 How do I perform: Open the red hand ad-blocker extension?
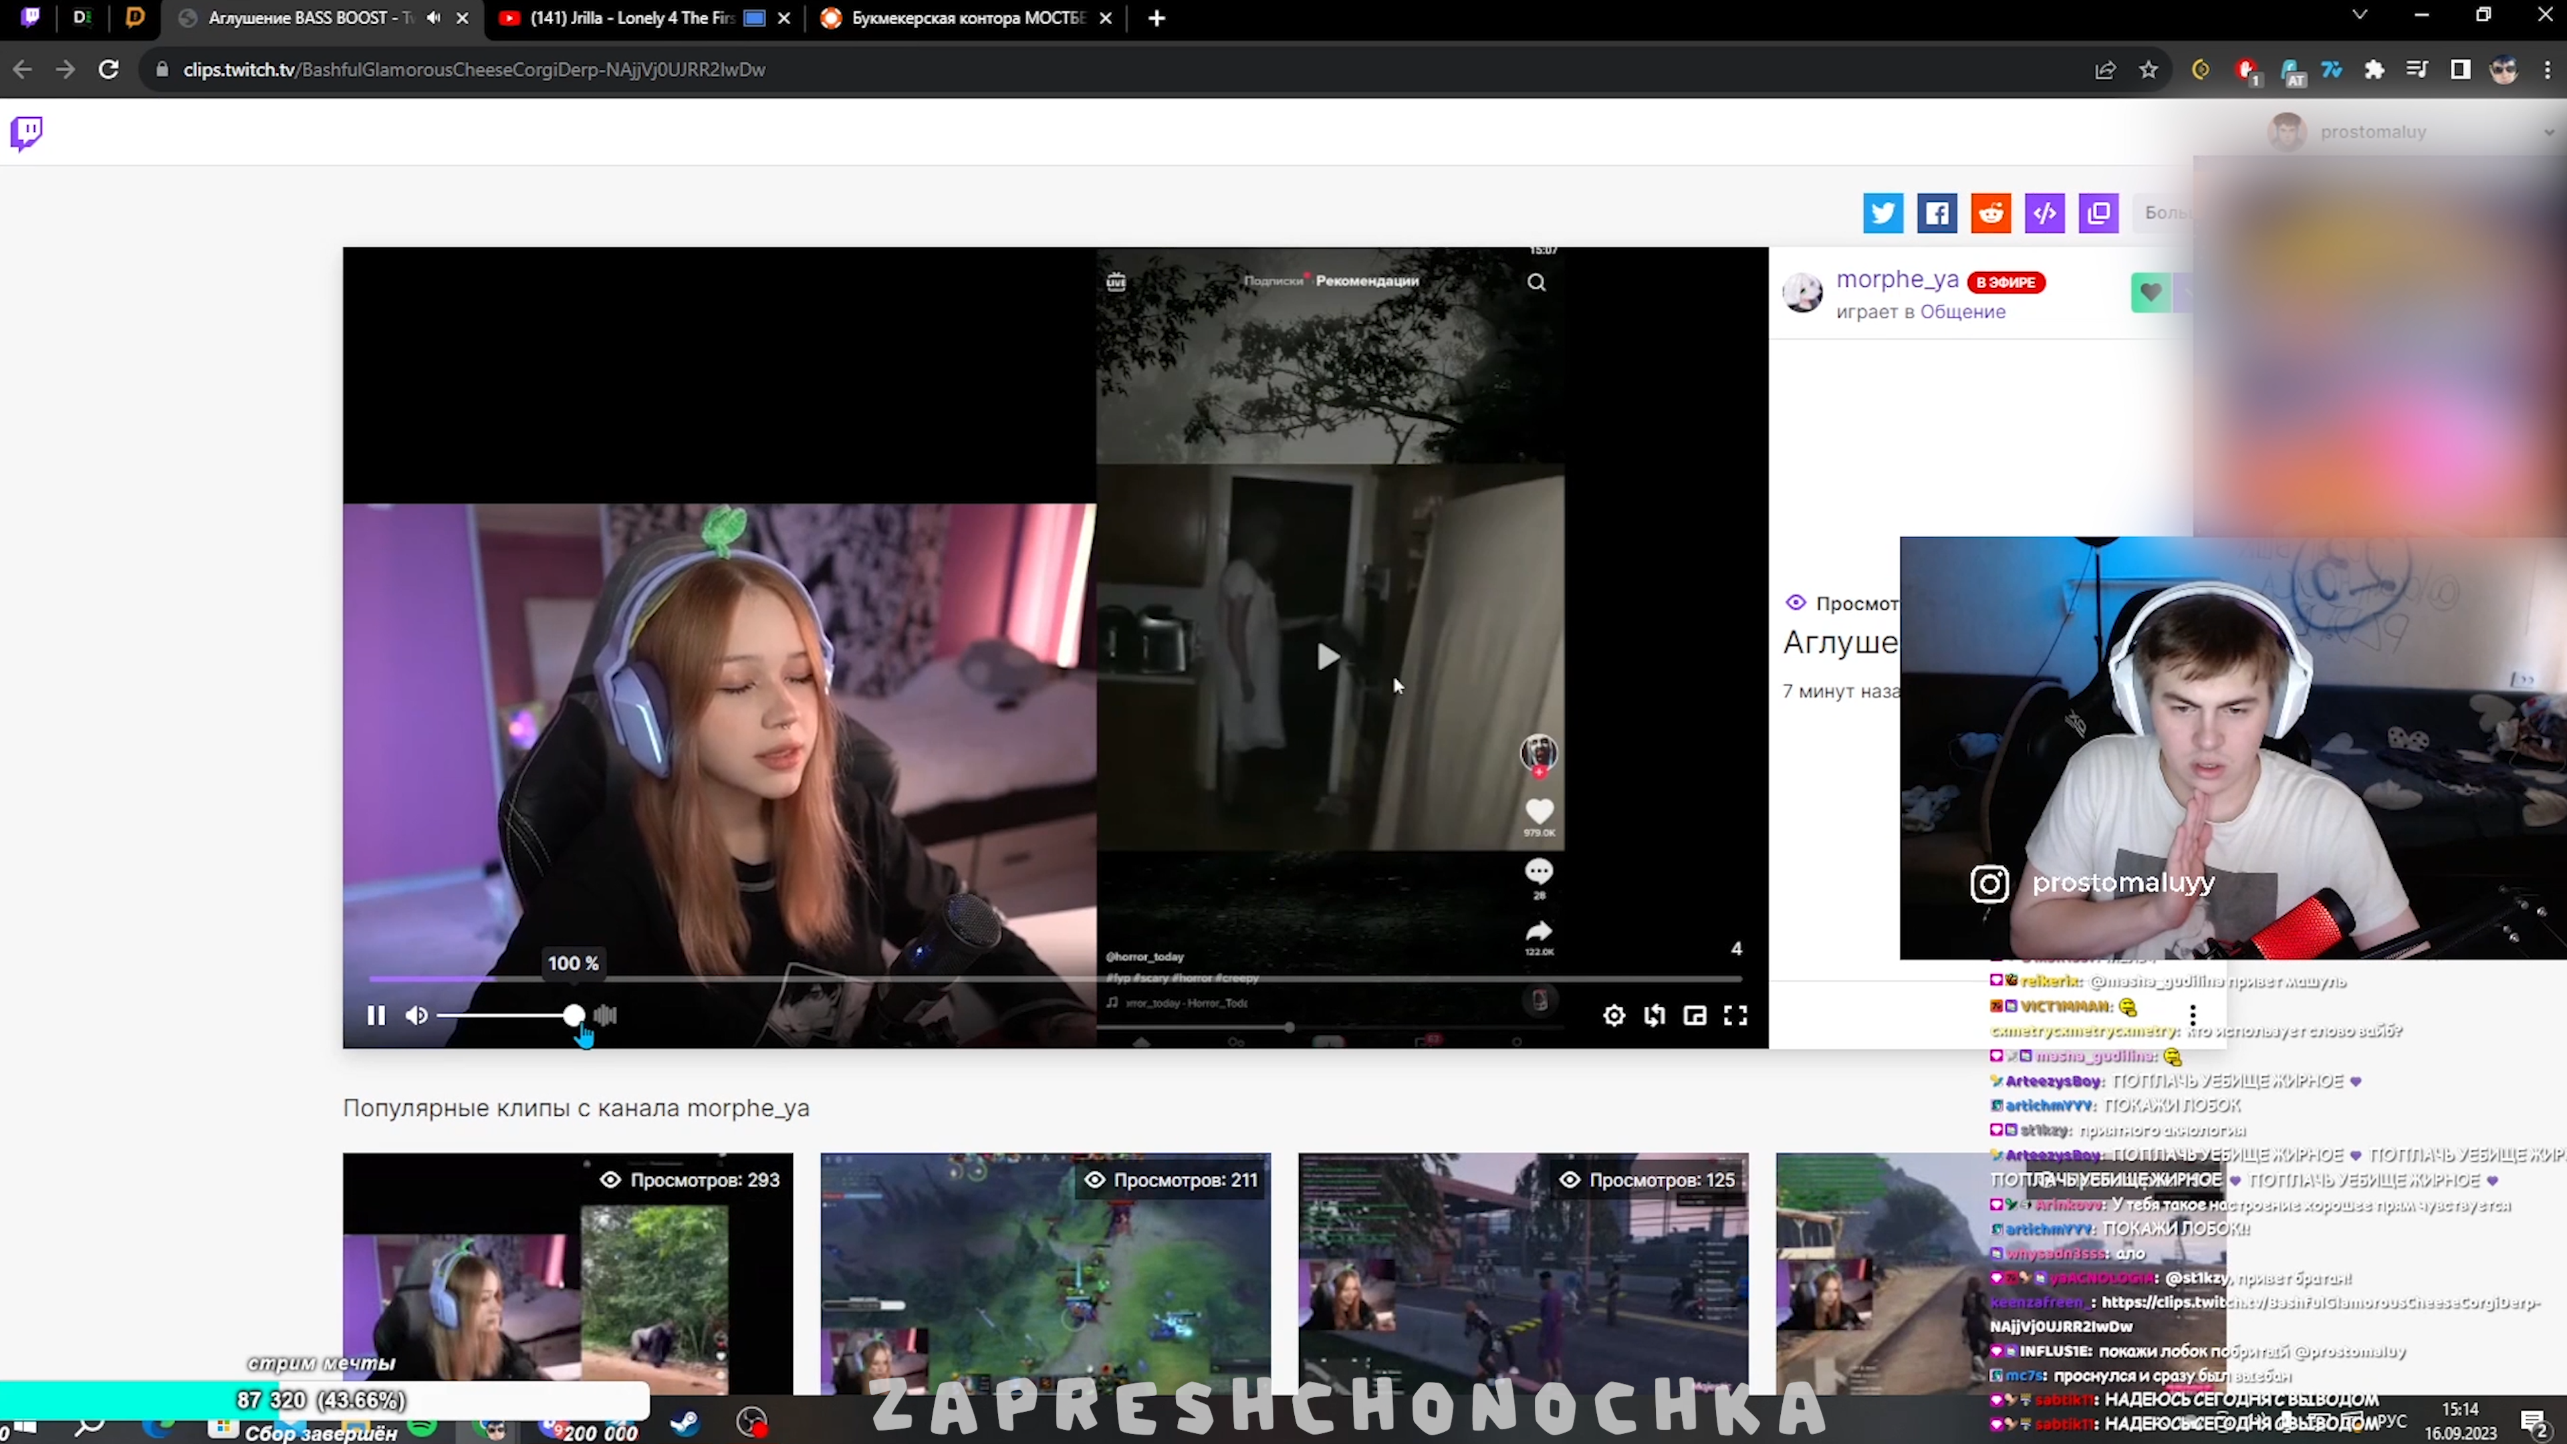point(2247,71)
